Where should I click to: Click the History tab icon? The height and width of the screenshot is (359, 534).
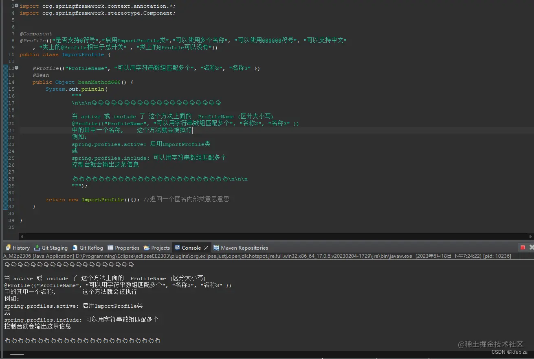(8, 248)
